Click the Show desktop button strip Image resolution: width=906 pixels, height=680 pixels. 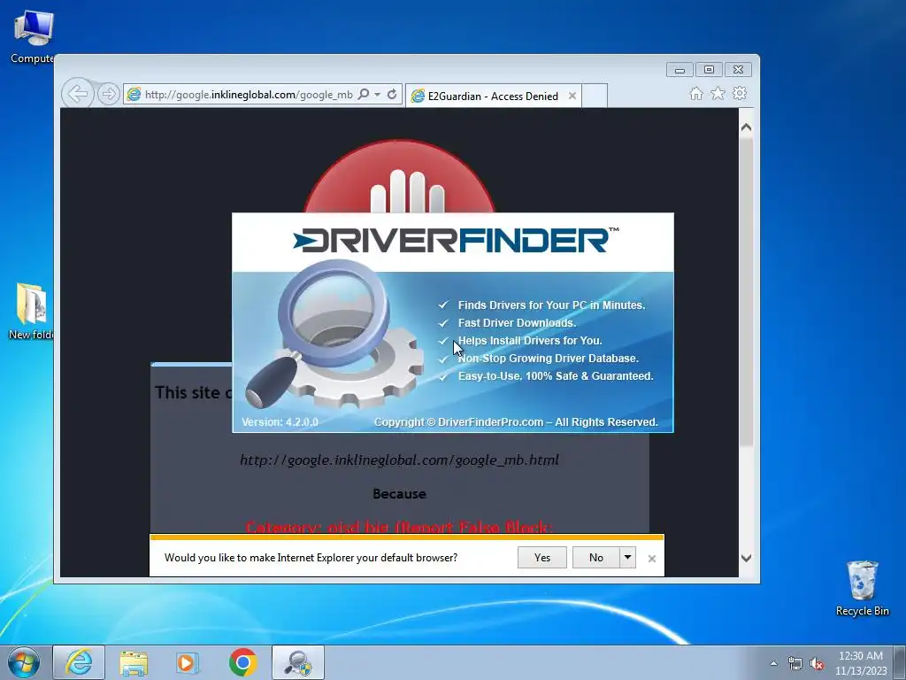click(x=901, y=662)
